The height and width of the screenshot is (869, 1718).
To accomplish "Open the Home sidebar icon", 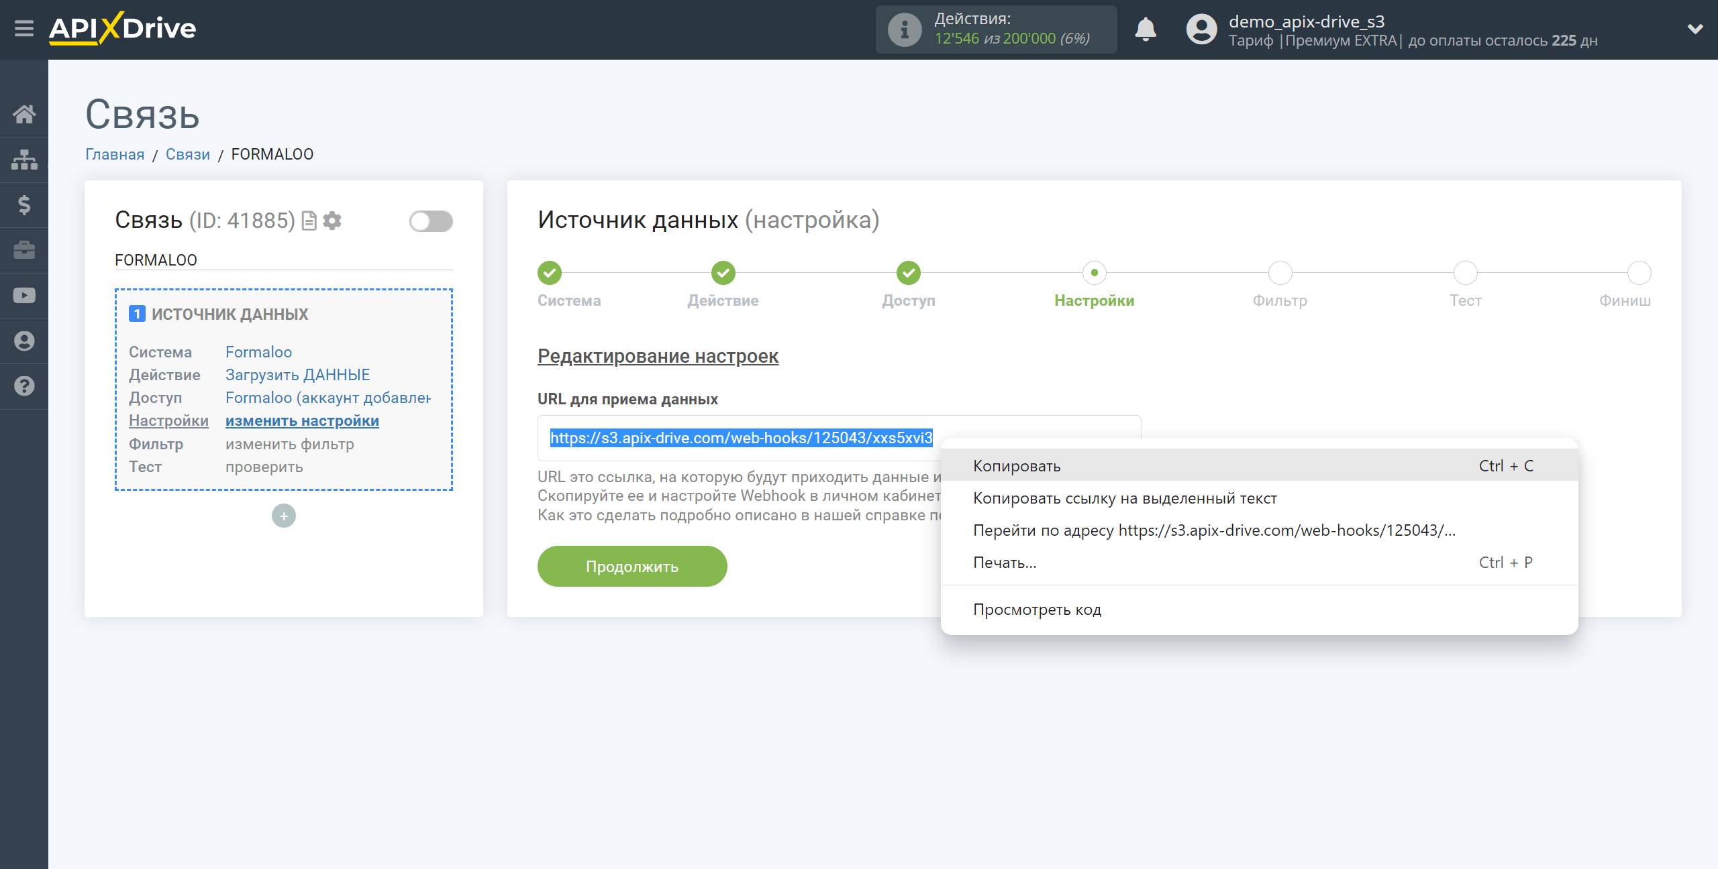I will (24, 114).
